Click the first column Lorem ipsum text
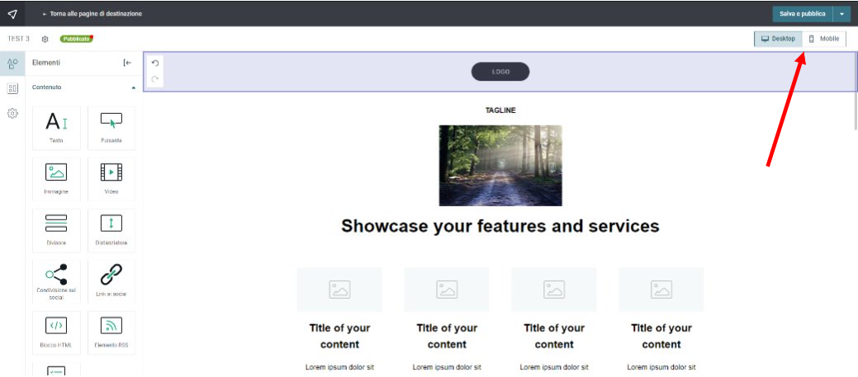Screen dimensions: 858x377 pos(339,367)
